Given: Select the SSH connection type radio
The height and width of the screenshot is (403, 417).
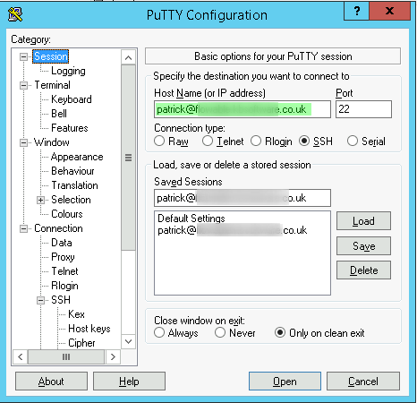Looking at the screenshot, I should pos(304,141).
